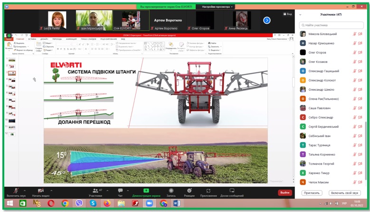This screenshot has height=212, width=370.
Task: Click the Пригласить invite button
Action: coord(312,193)
